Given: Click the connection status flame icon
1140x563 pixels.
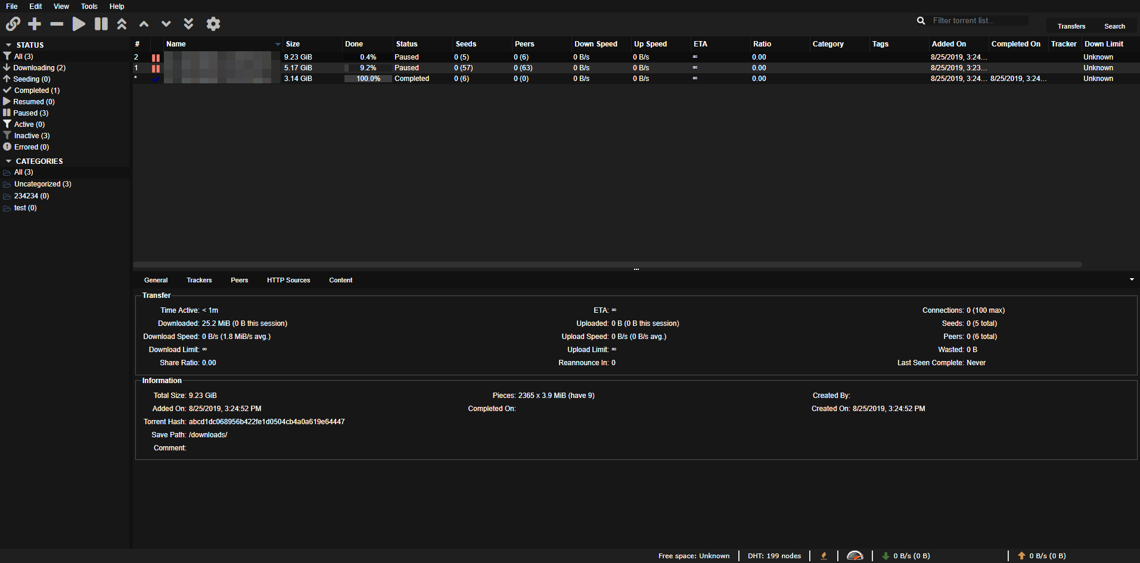Looking at the screenshot, I should click(824, 556).
